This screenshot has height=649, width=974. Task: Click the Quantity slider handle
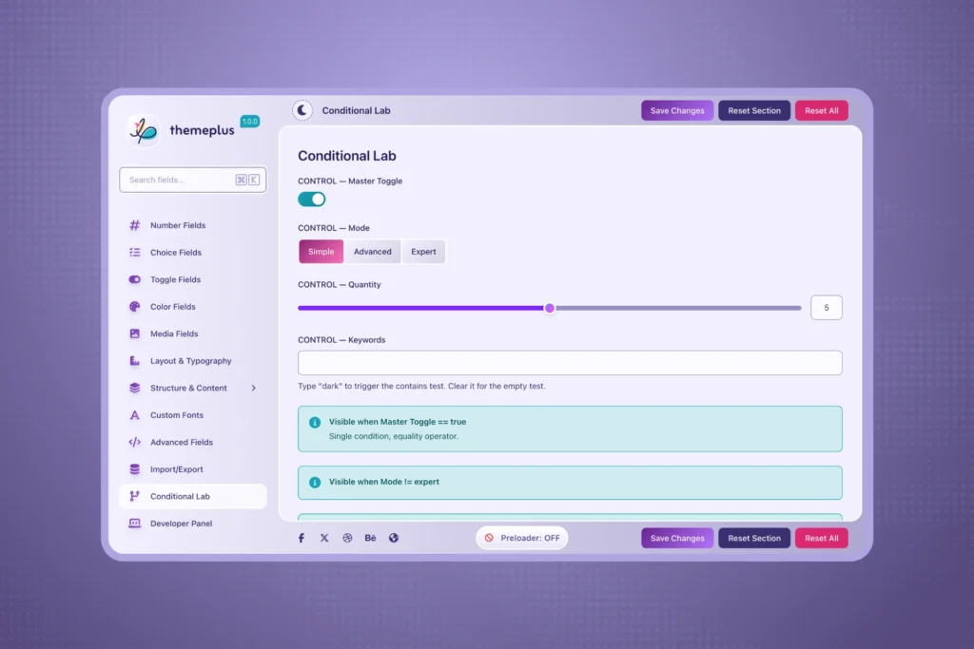pyautogui.click(x=550, y=308)
